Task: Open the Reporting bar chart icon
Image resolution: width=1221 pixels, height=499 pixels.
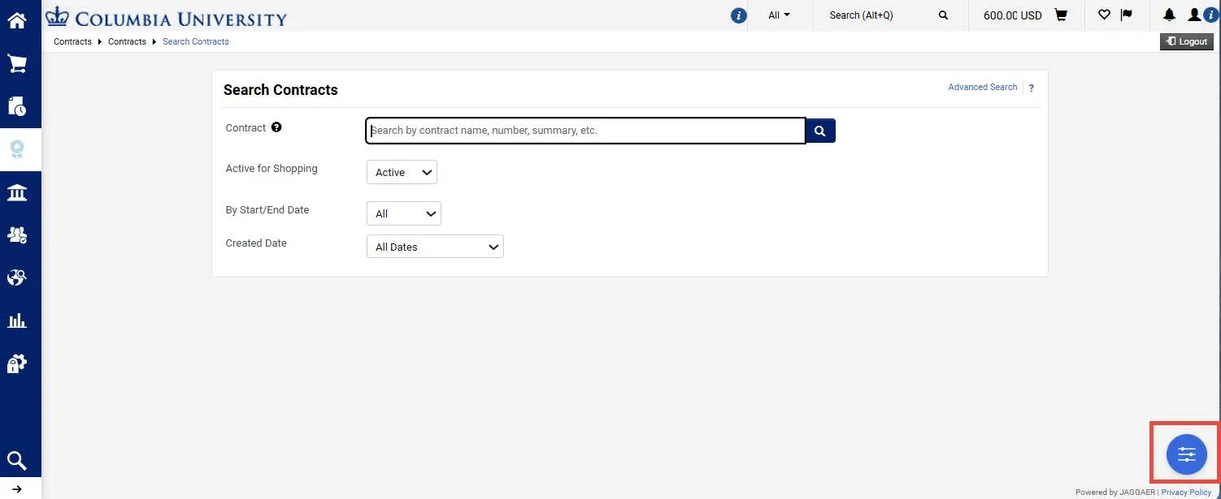Action: click(x=17, y=320)
